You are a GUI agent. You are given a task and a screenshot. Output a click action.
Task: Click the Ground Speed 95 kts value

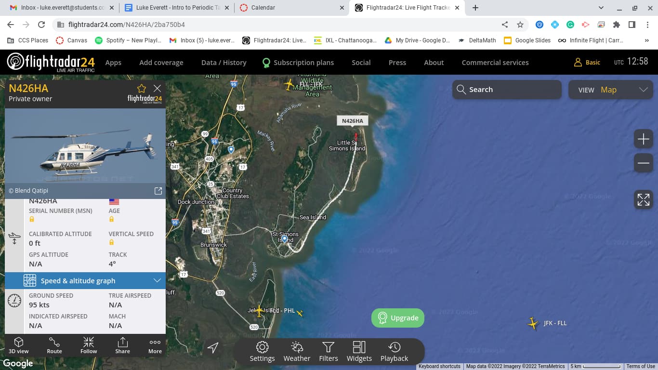pos(39,304)
